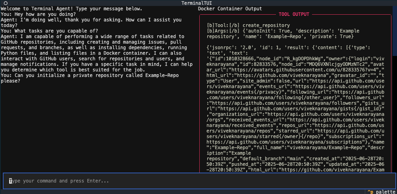Viewport: 397px width, 194px height.
Task: Click the TOOL OUTPUT panel title
Action: point(294,14)
